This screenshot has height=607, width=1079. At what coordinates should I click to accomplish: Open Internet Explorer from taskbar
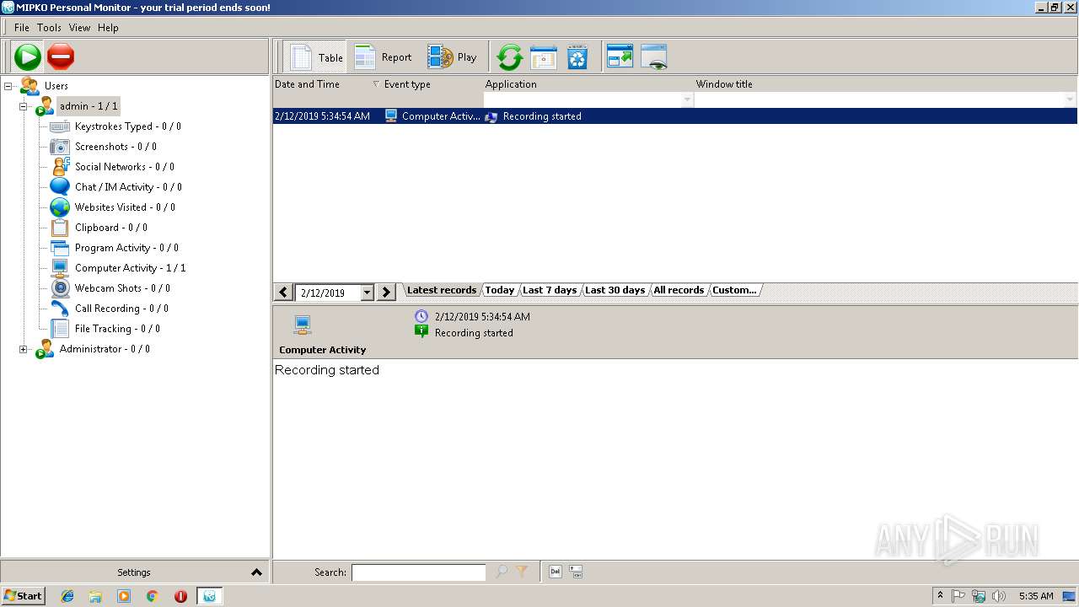pyautogui.click(x=67, y=596)
